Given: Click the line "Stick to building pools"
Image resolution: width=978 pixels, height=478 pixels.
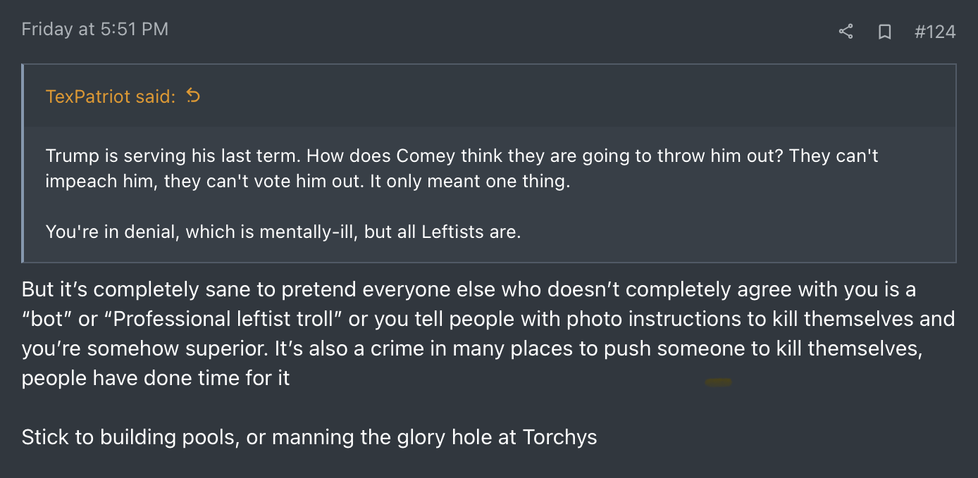Looking at the screenshot, I should point(309,437).
